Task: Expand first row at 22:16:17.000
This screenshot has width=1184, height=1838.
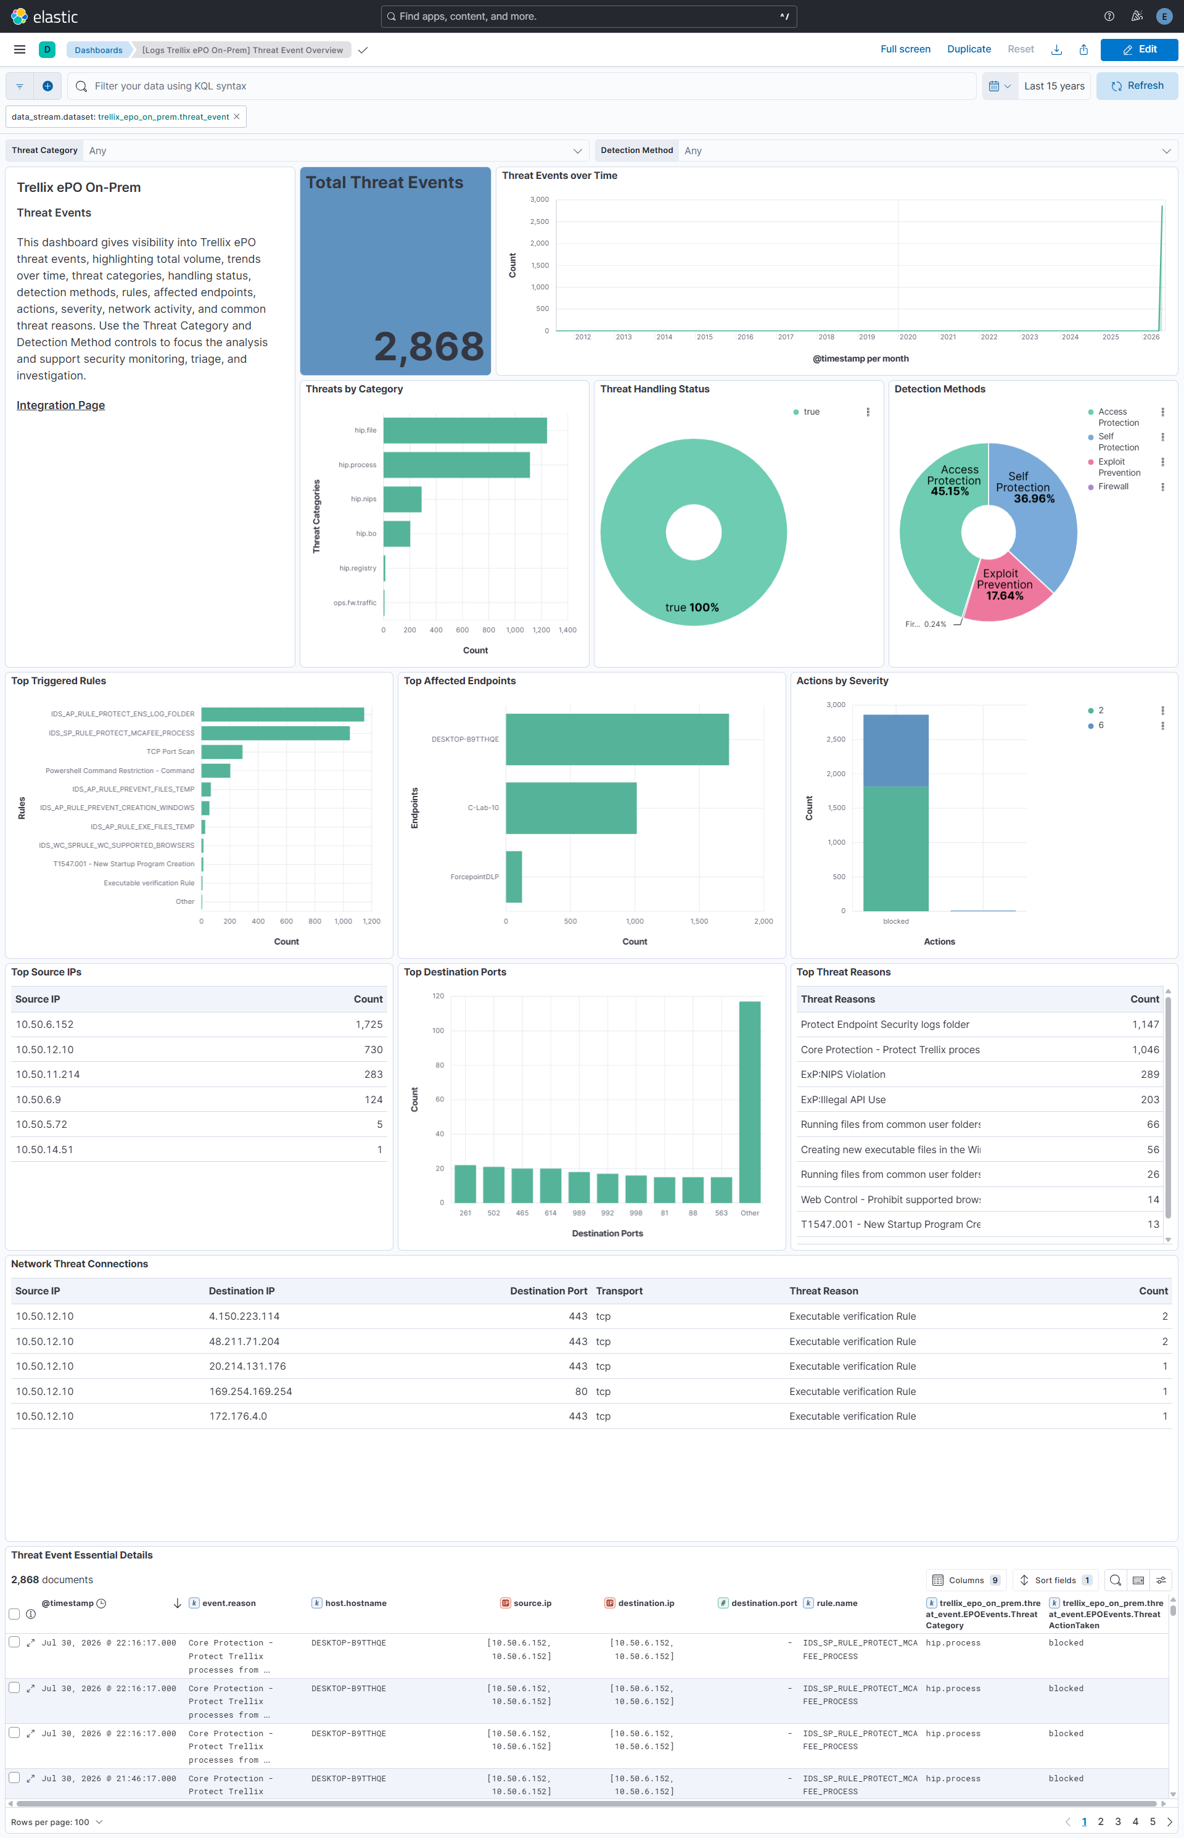Action: point(31,1644)
